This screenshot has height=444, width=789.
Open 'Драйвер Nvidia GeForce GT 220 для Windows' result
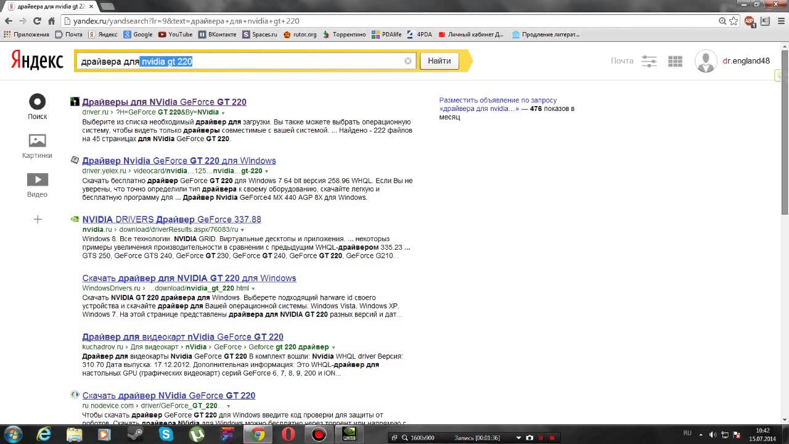179,161
